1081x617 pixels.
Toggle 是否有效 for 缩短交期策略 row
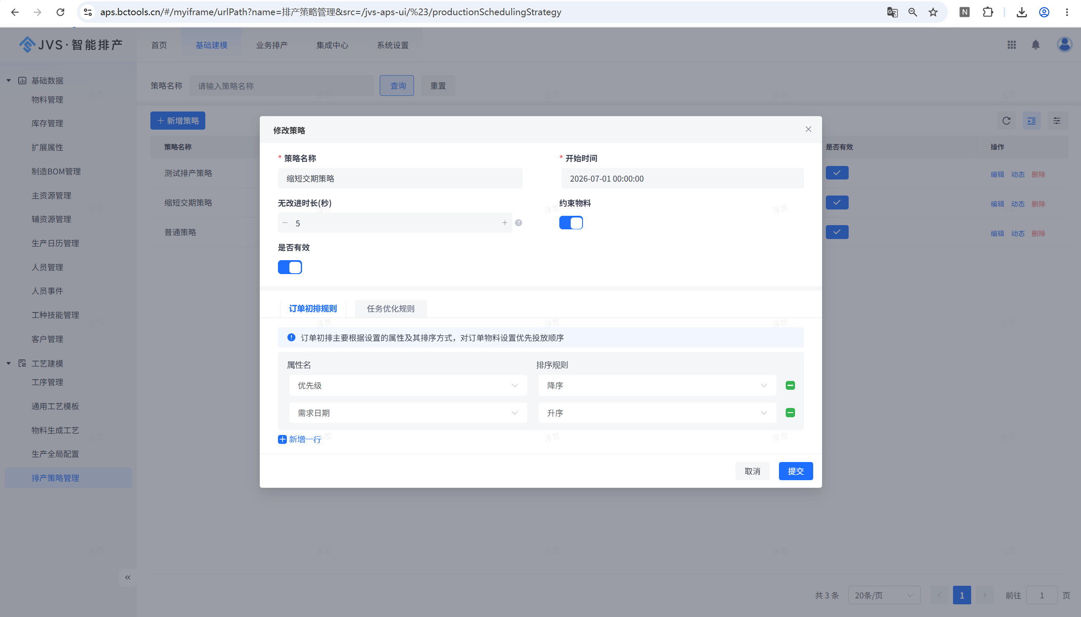tap(837, 203)
